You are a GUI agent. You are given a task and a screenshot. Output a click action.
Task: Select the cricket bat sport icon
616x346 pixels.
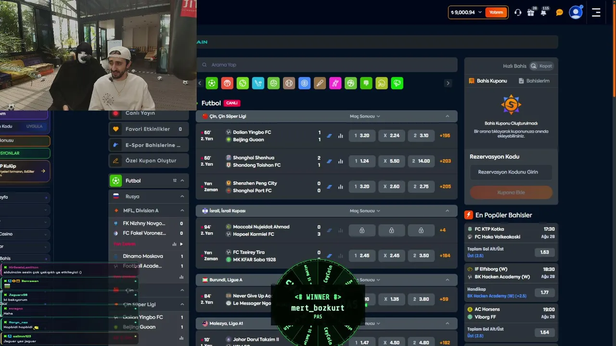click(320, 83)
